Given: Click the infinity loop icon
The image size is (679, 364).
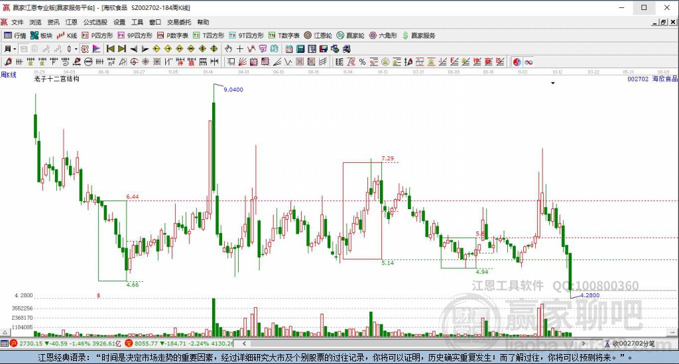Looking at the screenshot, I should coord(528,62).
